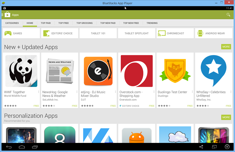Image resolution: width=235 pixels, height=152 pixels.
Task: Click Editors' Choice badge on Overstock card
Action: coord(130,106)
